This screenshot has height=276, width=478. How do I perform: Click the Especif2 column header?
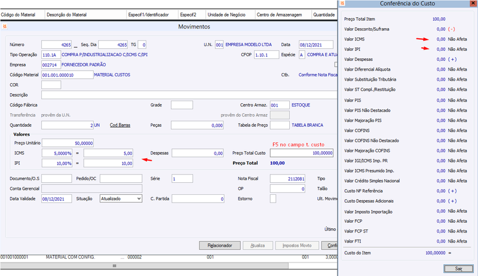[x=191, y=14]
